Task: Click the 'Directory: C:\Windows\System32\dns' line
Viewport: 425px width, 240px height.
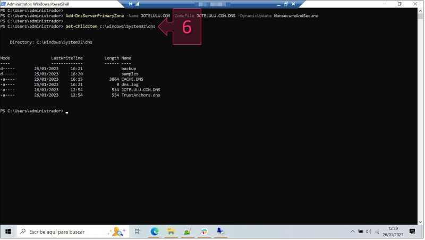Action: (51, 42)
